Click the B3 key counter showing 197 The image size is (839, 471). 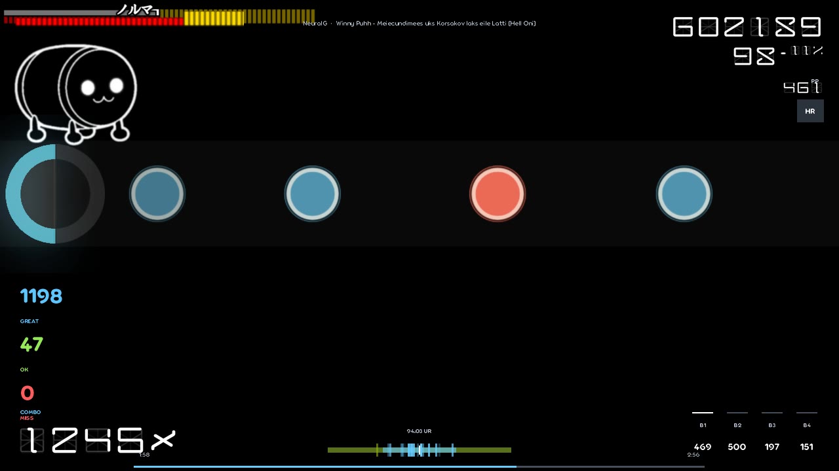772,432
